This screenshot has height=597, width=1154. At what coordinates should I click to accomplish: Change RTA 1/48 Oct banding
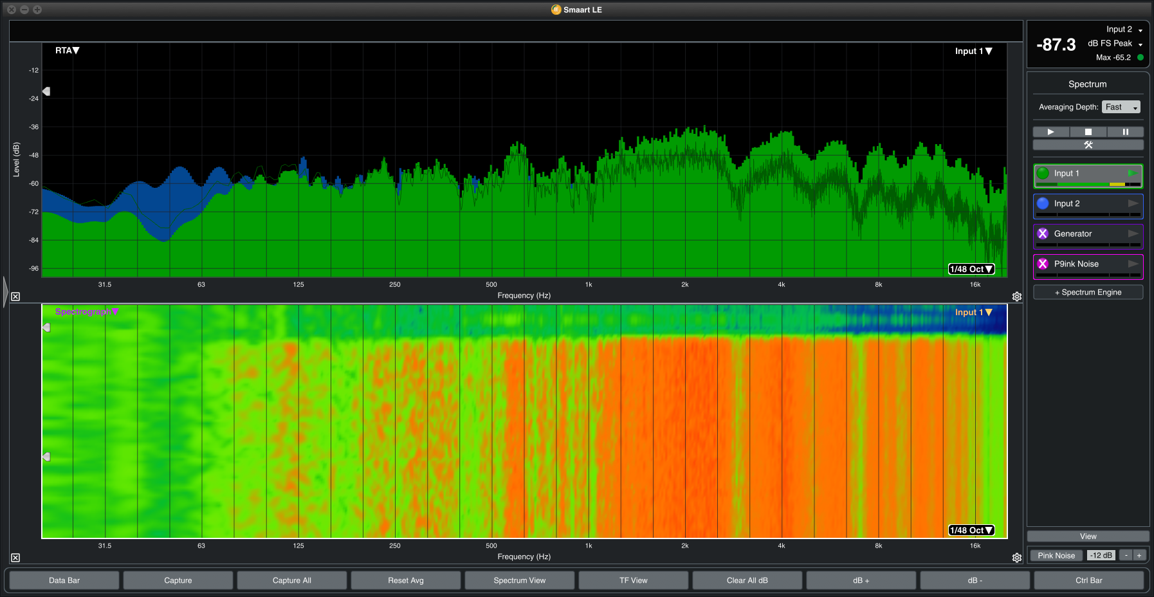click(x=971, y=269)
